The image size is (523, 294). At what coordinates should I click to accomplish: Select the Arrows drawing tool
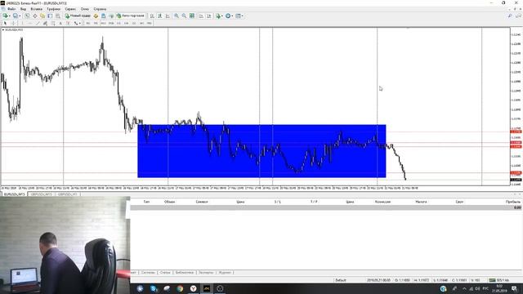(76, 24)
